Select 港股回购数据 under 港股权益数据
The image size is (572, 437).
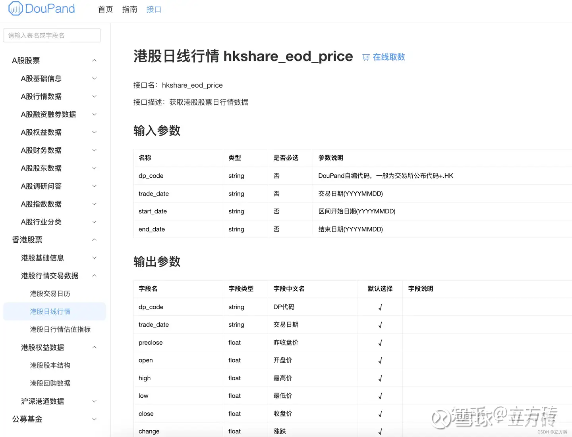coord(50,383)
